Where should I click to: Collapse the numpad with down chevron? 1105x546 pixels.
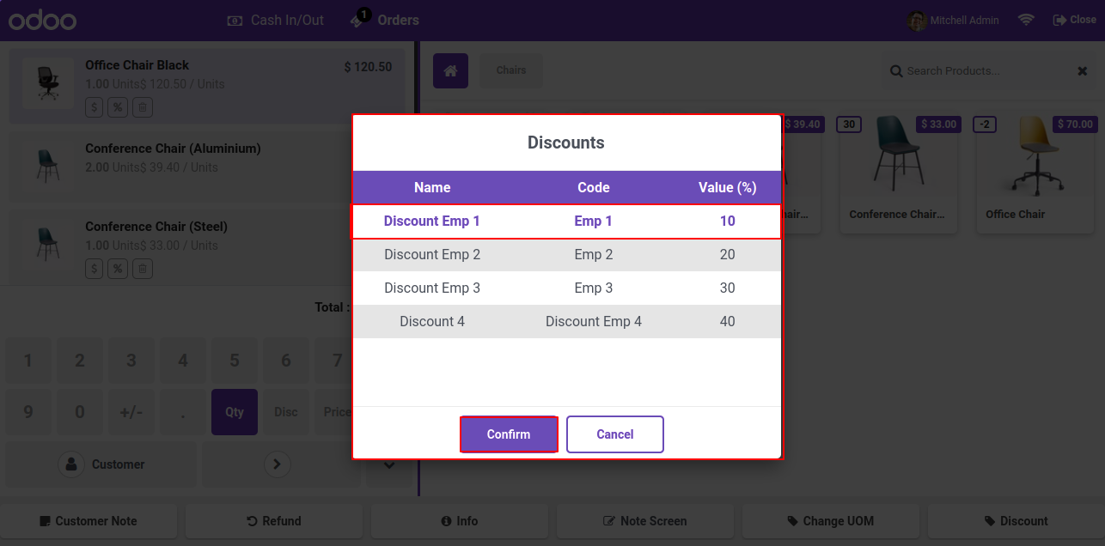click(x=389, y=465)
